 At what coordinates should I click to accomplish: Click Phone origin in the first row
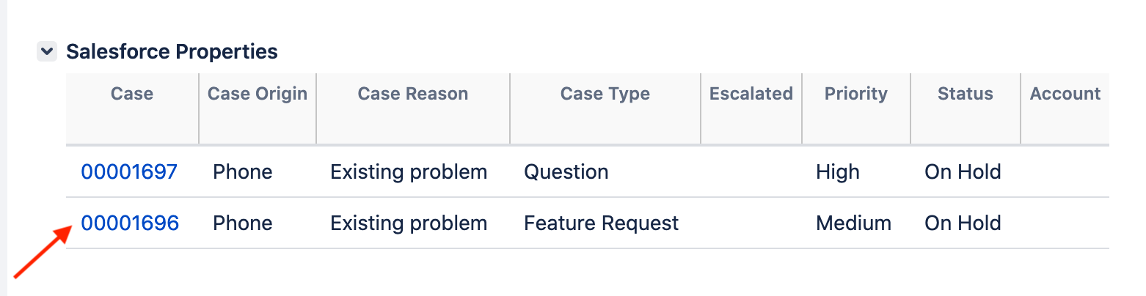[x=243, y=172]
